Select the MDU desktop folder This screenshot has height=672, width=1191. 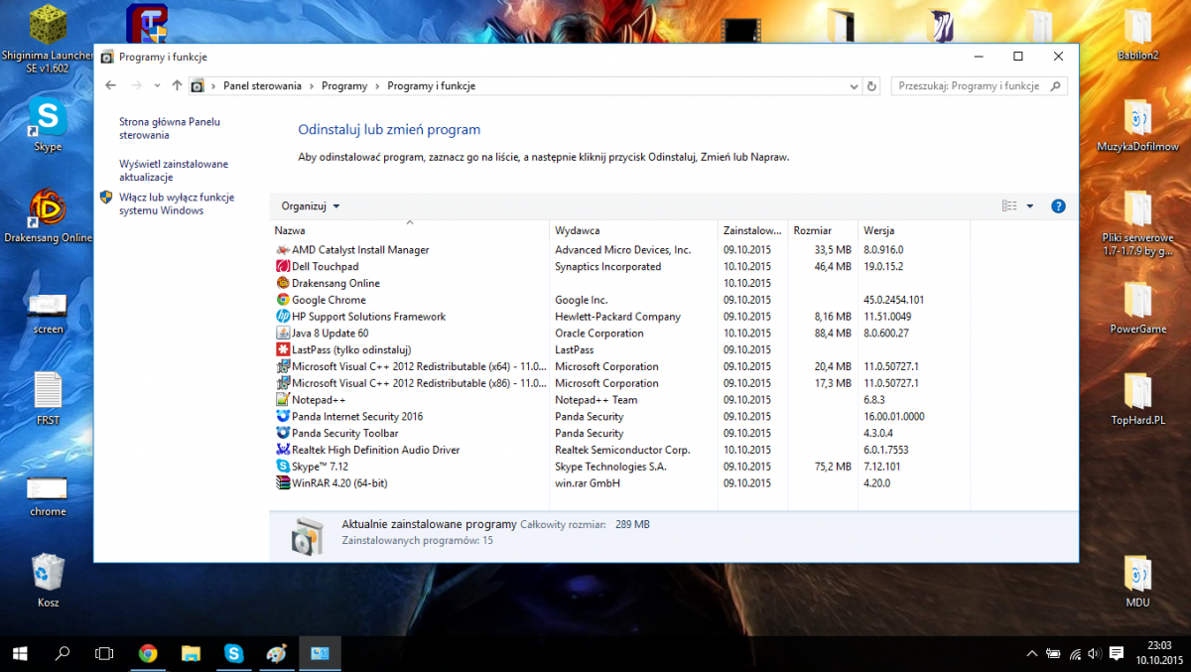(1137, 581)
